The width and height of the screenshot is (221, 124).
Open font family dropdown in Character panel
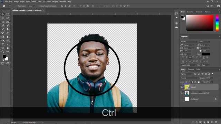point(189,42)
